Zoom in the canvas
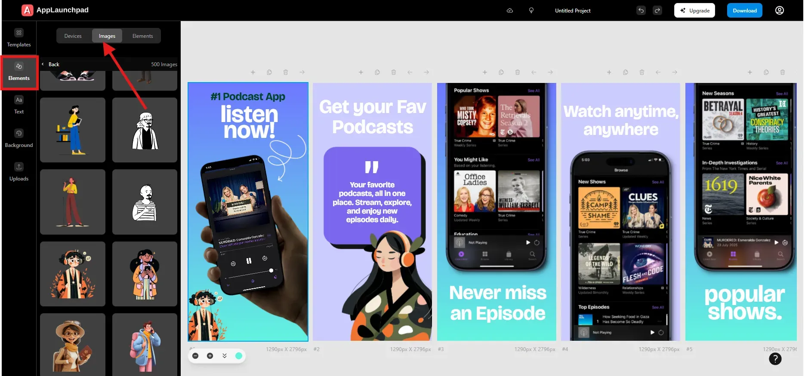Viewport: 805px width, 376px height. [x=210, y=356]
